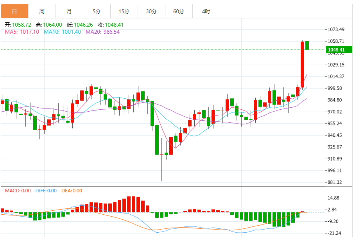This screenshot has width=355, height=237.
Task: Click the green 1048.41 current price tag on axis
Action: [x=339, y=50]
